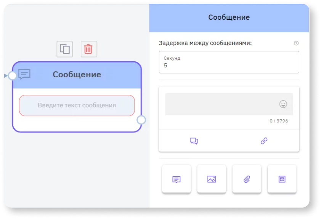Viewport: 321px width, 219px height.
Task: Click "Введите текст сообщения" placeholder in the node
Action: [77, 106]
